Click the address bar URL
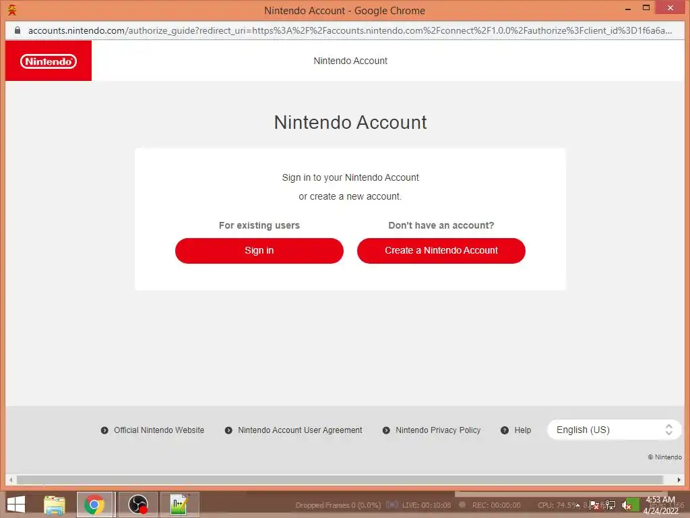Image resolution: width=690 pixels, height=518 pixels. (x=350, y=30)
